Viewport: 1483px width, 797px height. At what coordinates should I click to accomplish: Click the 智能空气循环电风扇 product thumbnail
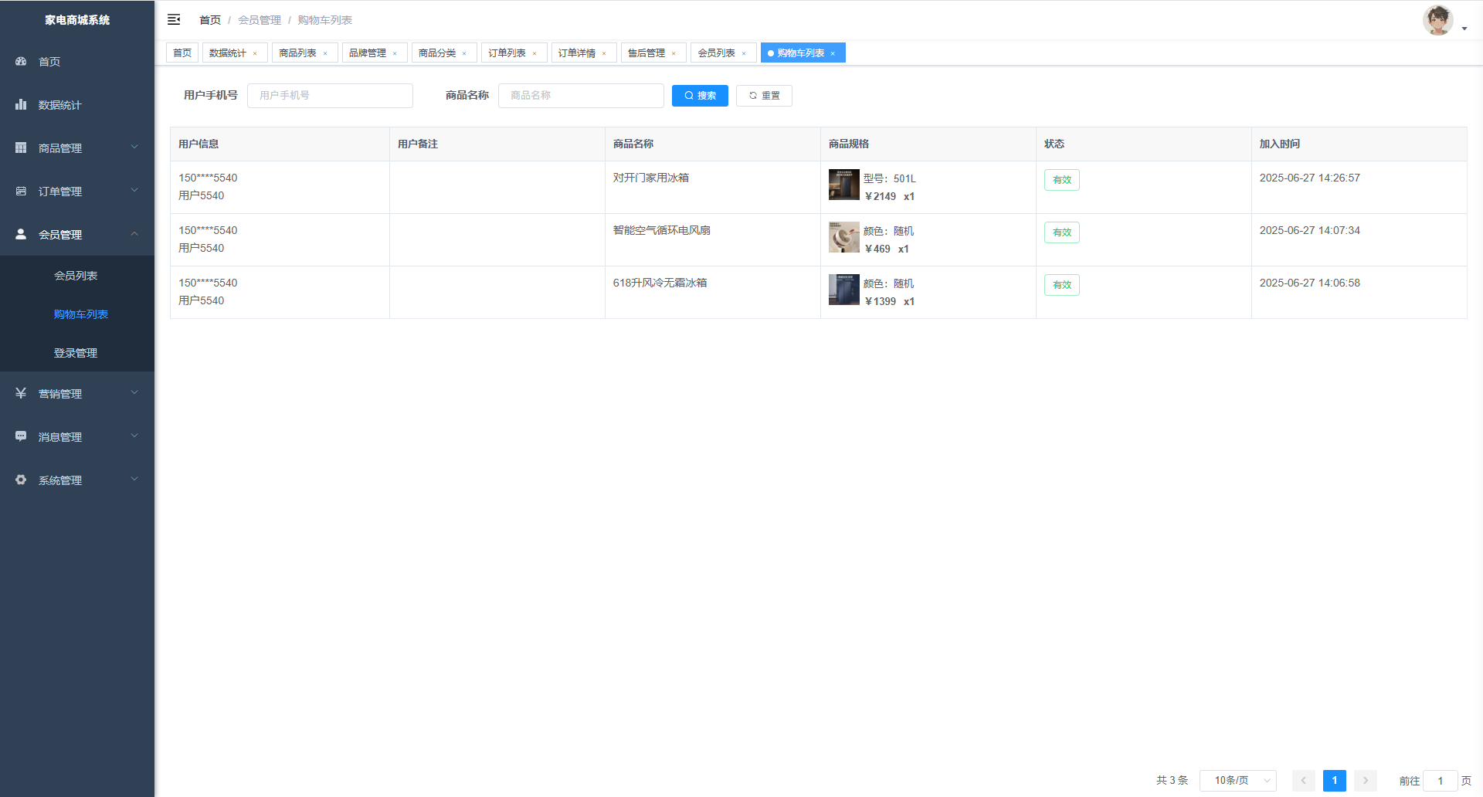(843, 237)
